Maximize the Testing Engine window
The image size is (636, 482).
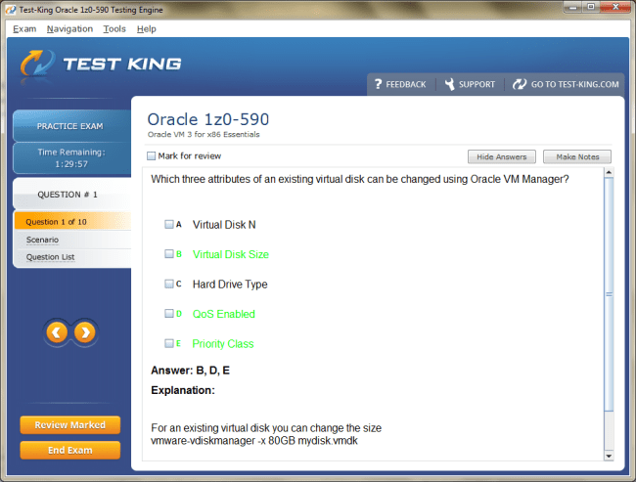click(591, 7)
